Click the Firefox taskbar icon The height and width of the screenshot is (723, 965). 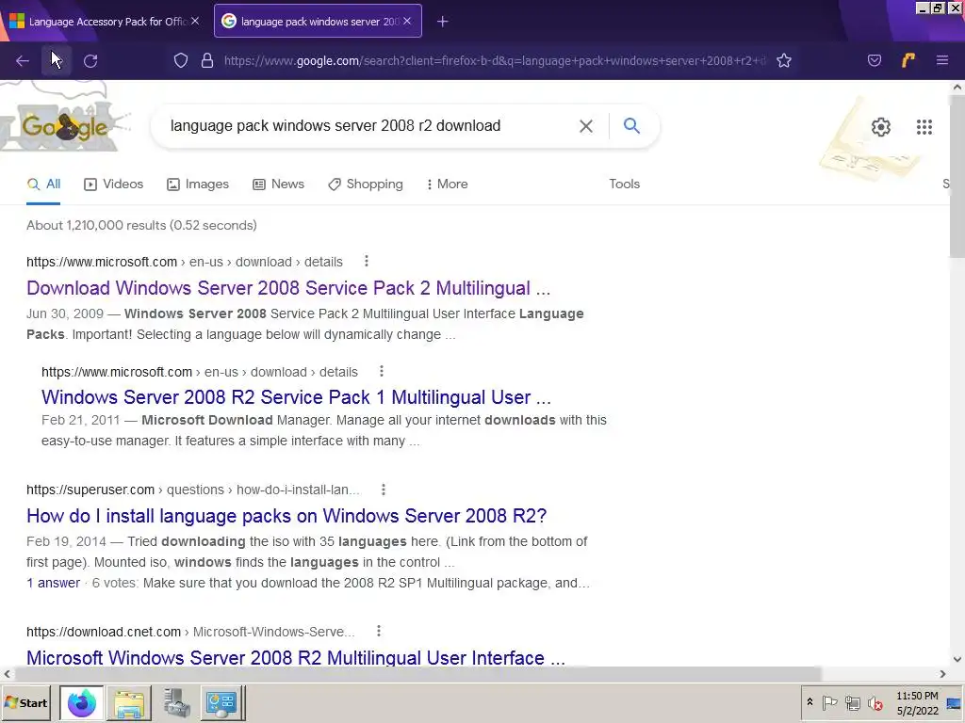[81, 702]
